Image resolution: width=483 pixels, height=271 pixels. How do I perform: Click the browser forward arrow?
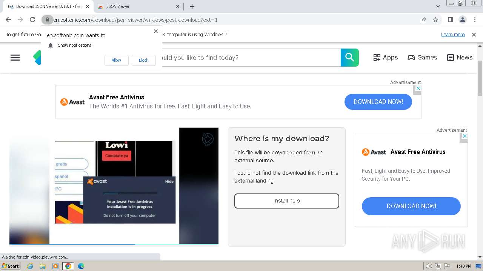(20, 20)
